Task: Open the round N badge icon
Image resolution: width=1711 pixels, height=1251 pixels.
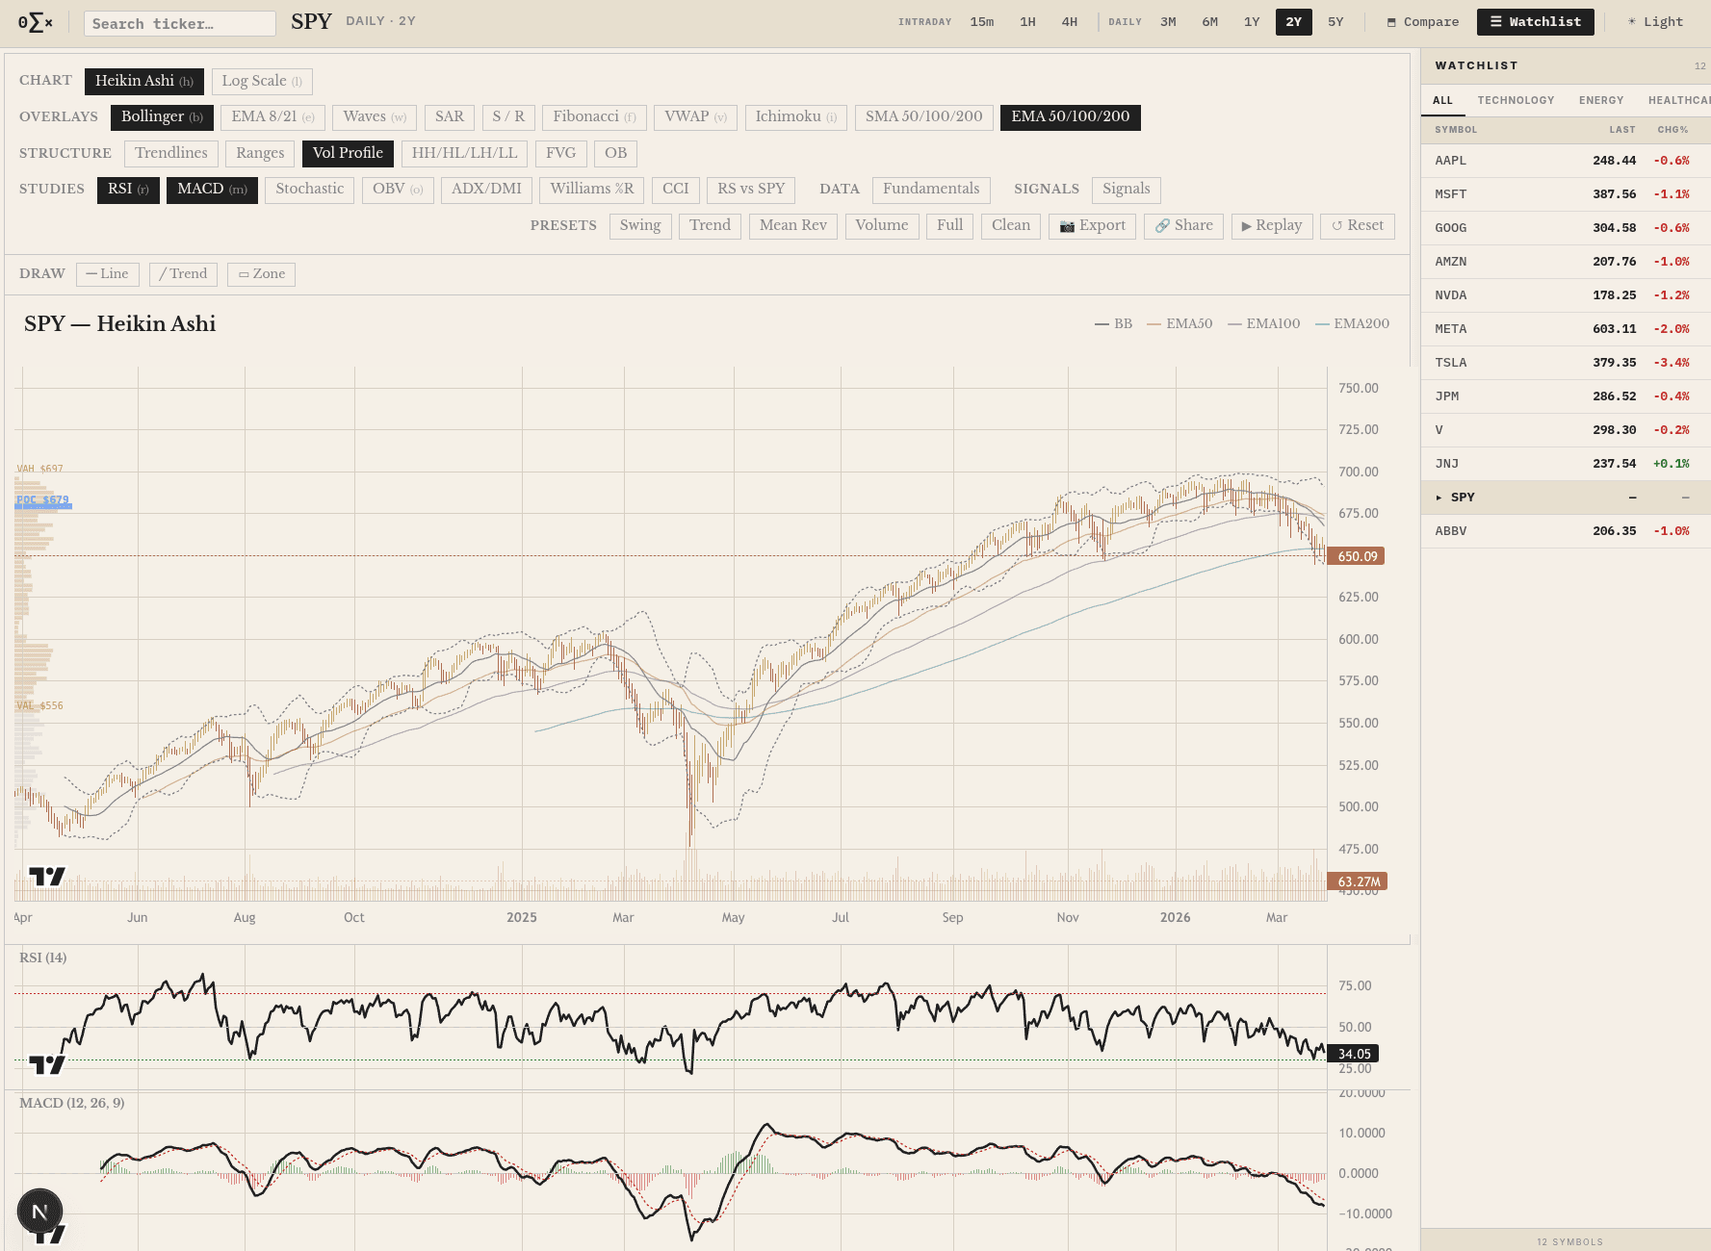Action: click(x=40, y=1212)
